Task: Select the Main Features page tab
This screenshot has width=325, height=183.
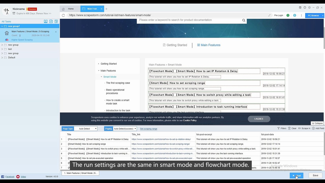Action: tap(209, 45)
